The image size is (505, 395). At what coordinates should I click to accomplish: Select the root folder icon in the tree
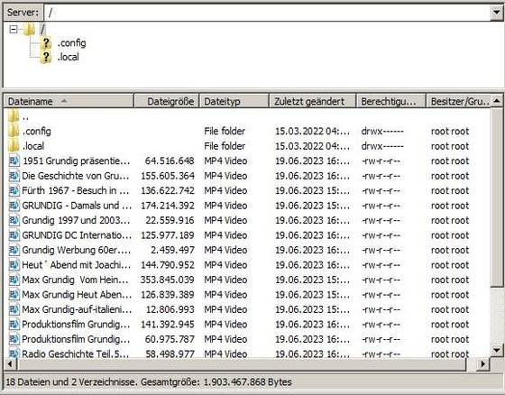tap(29, 30)
